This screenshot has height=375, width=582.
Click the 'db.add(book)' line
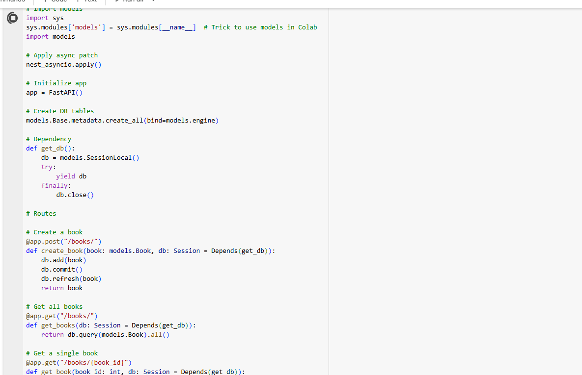tap(63, 260)
